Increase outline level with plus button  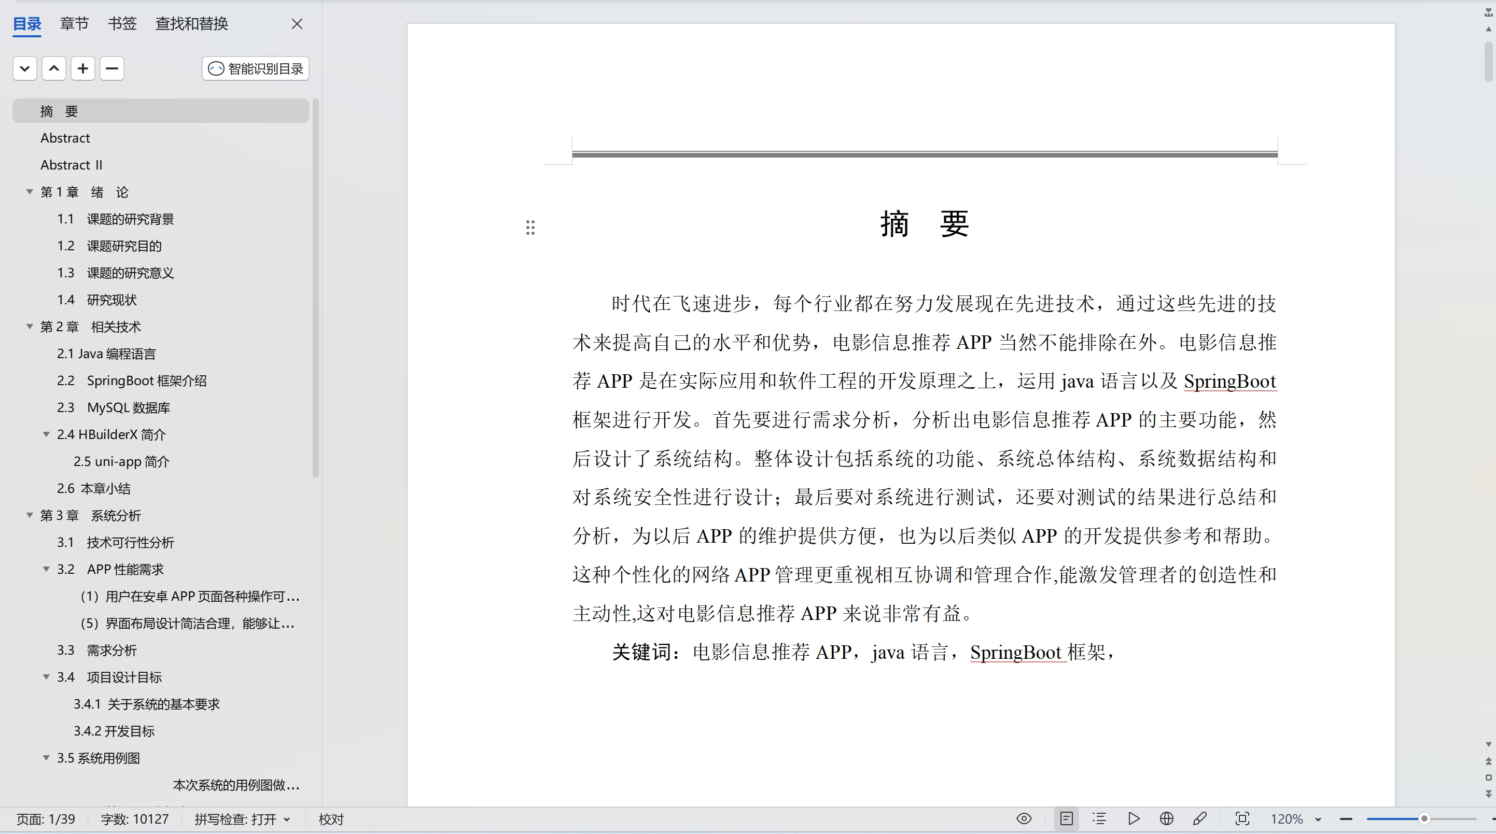click(83, 68)
